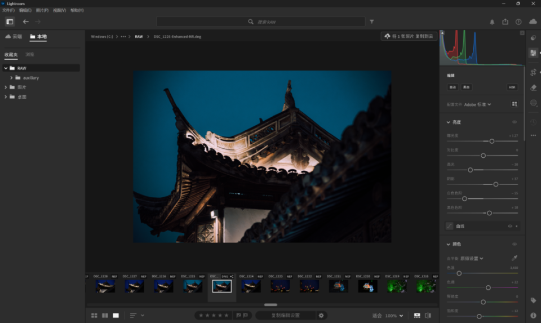
Task: Click the 适合 fit zoom button
Action: 377,316
